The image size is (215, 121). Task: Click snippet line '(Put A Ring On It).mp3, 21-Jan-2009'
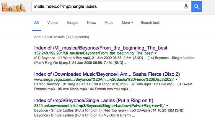click(81, 63)
